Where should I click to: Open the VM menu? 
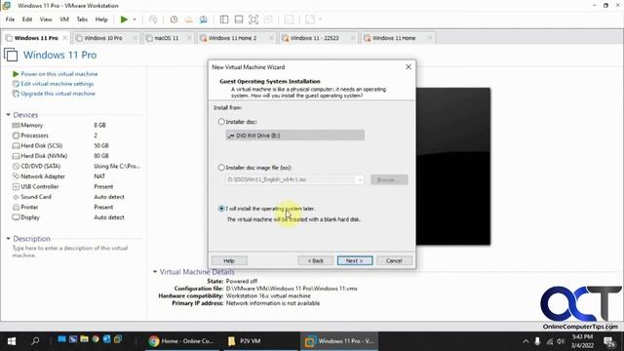click(x=64, y=19)
